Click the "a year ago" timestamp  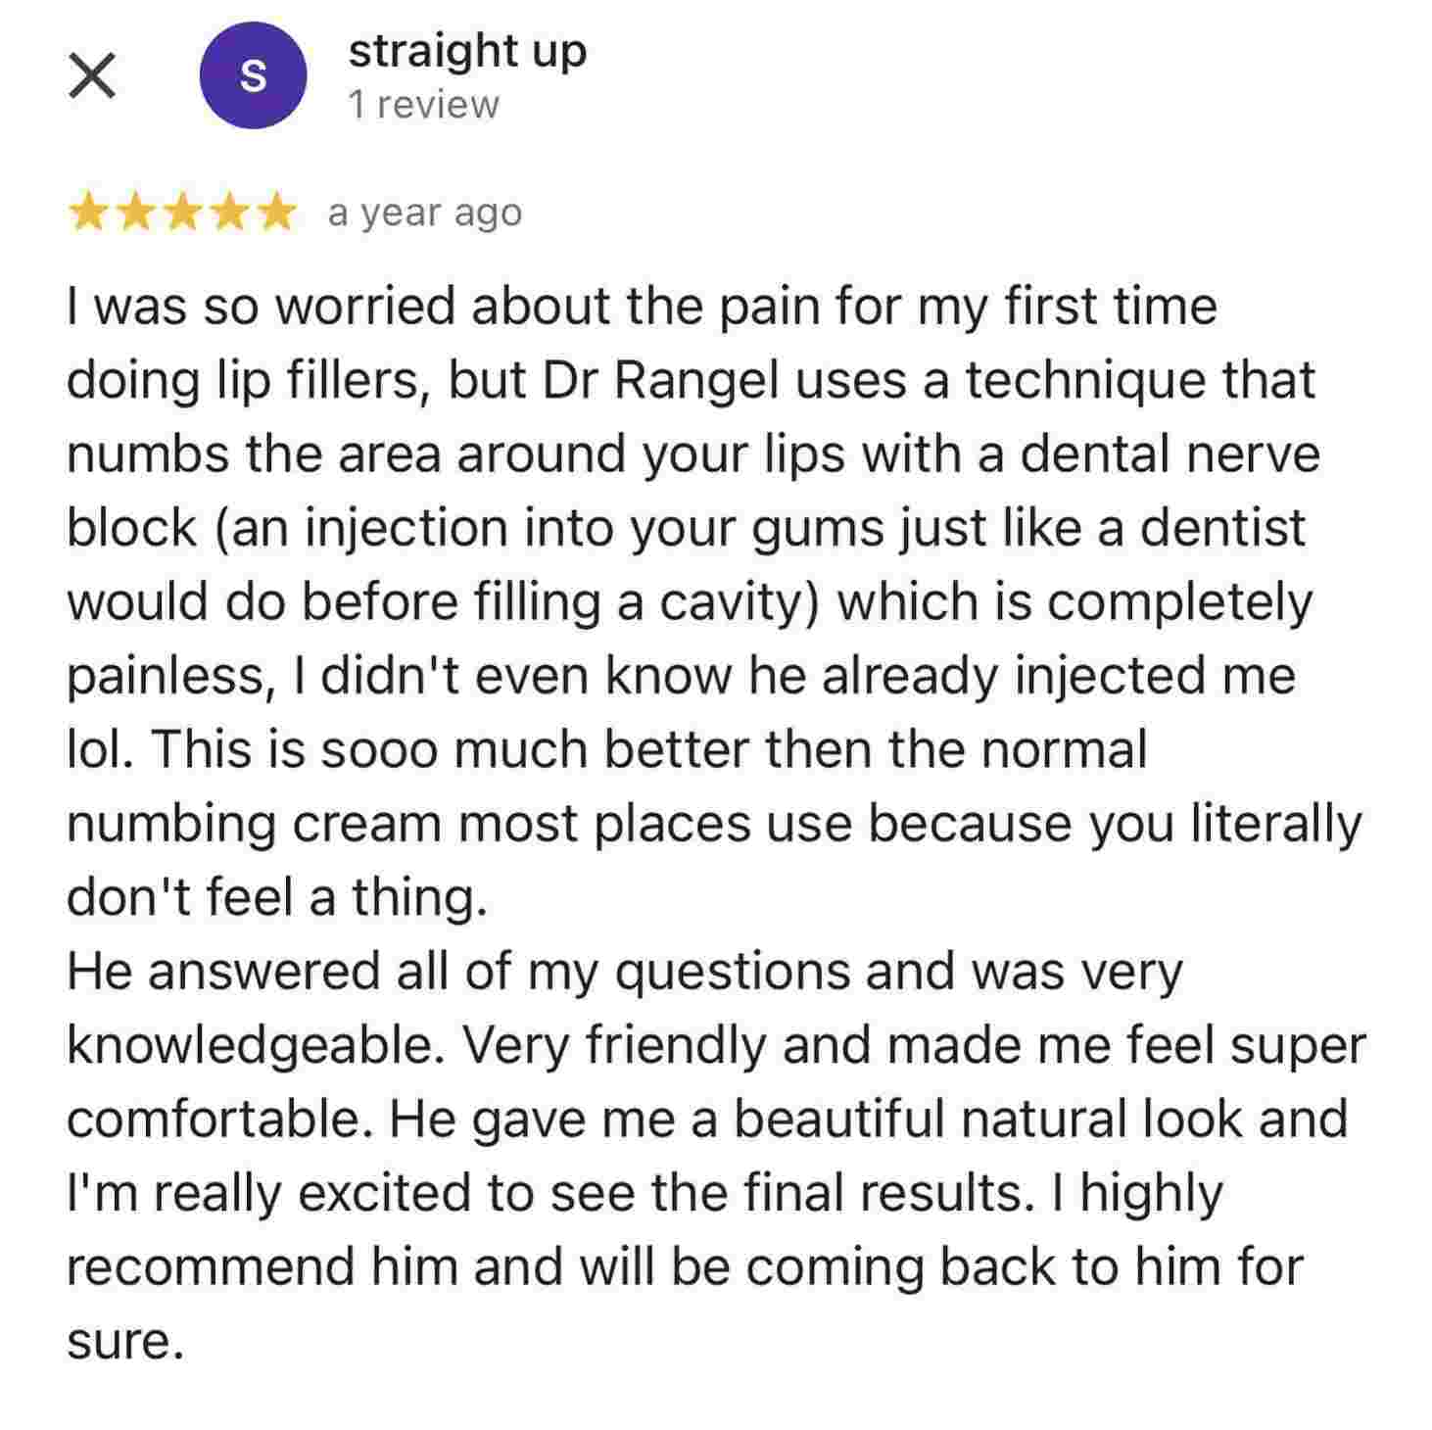[x=424, y=213]
